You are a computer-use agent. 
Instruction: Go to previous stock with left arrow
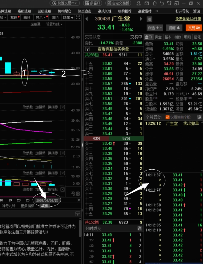tap(87, 19)
